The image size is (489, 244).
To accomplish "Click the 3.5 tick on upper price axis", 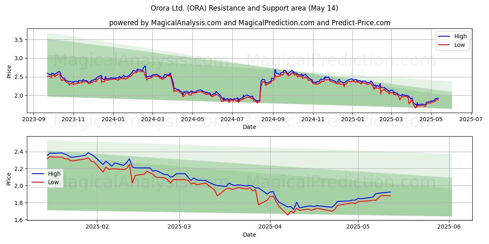I will [x=19, y=40].
